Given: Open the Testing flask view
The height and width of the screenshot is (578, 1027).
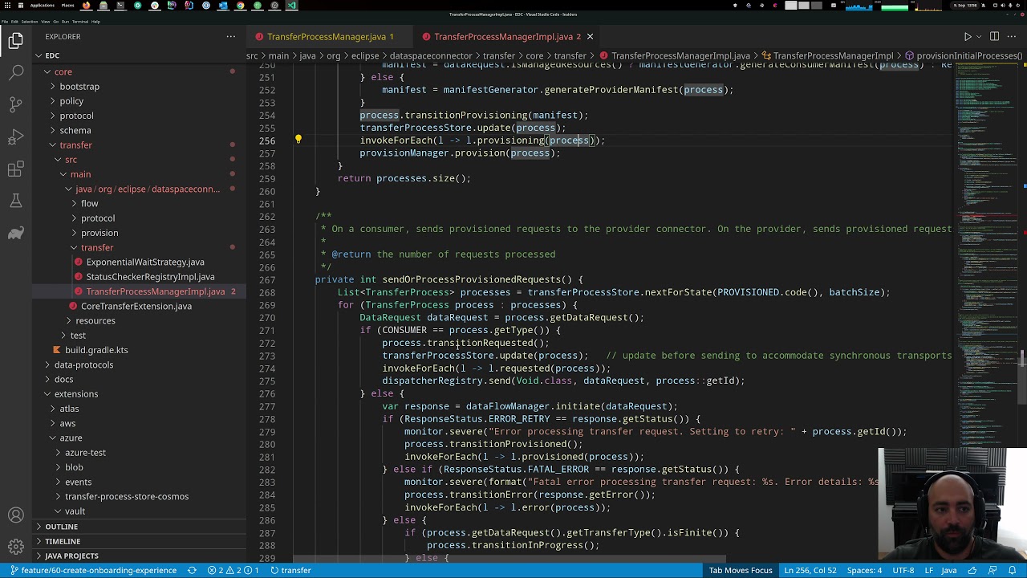Looking at the screenshot, I should 16,201.
